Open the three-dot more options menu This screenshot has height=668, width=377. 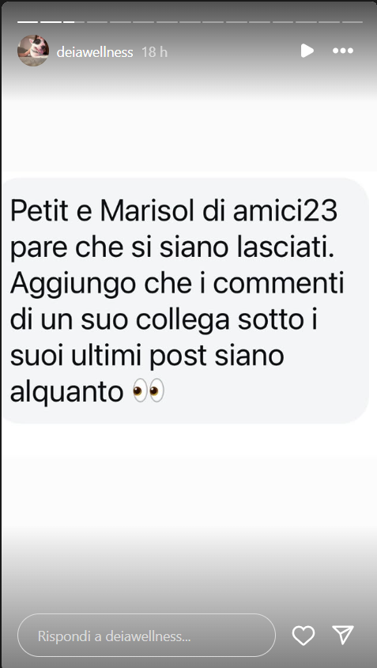[343, 51]
